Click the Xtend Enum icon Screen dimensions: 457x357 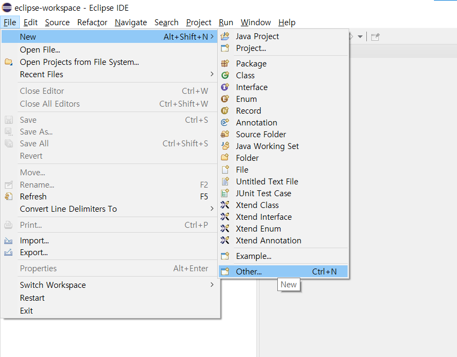pyautogui.click(x=225, y=228)
